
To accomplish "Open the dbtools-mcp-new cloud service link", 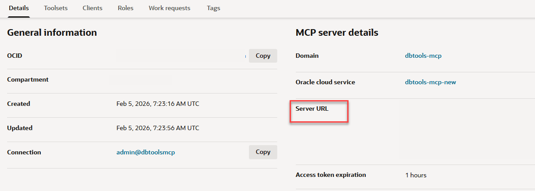I will [430, 82].
